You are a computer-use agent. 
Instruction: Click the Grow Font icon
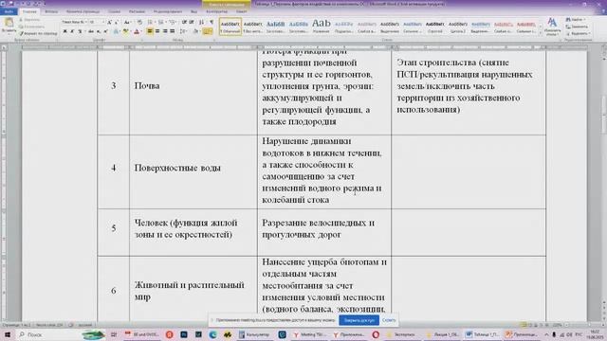110,23
